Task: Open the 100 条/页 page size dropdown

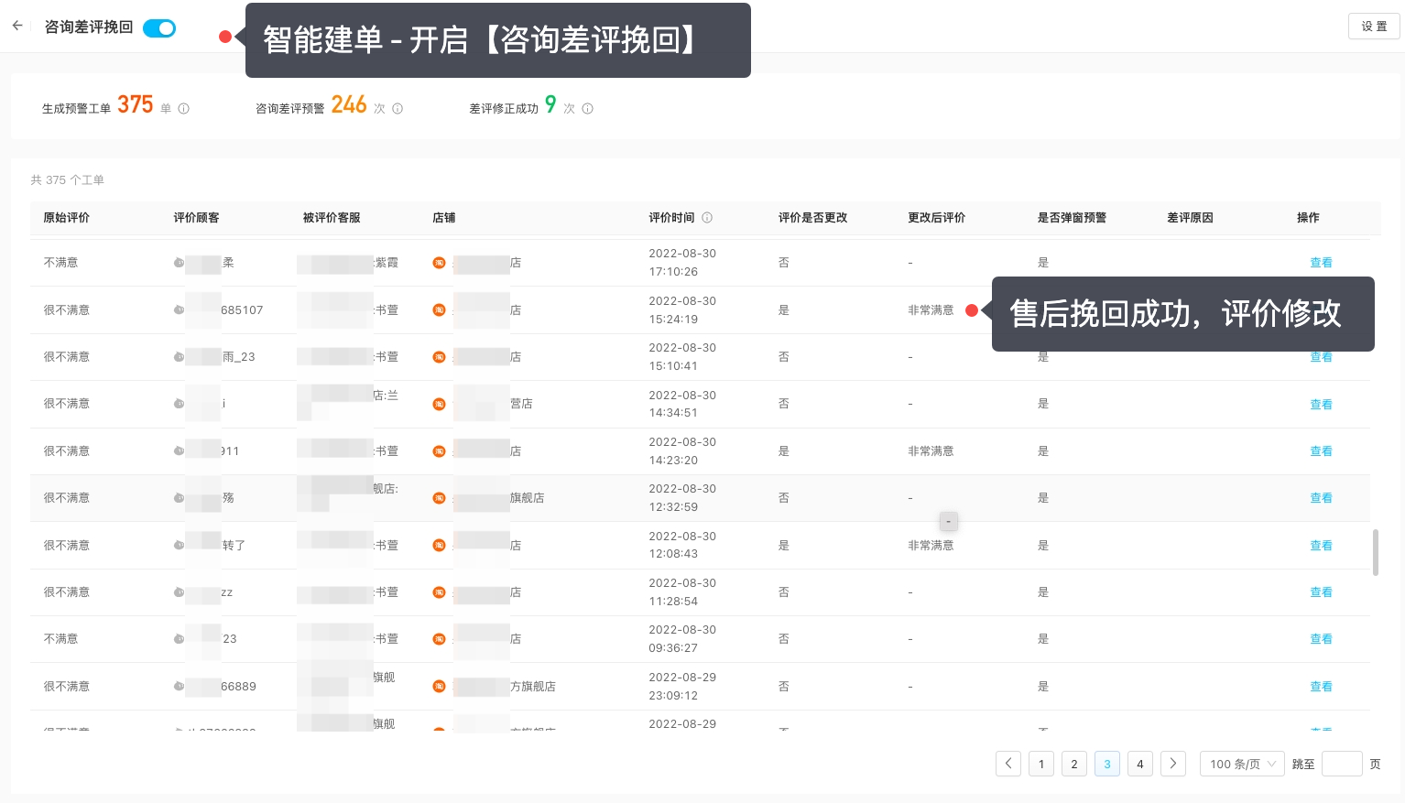Action: coord(1242,764)
